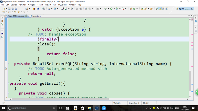Click the Outline view icon in right sidebar

pos(196,21)
